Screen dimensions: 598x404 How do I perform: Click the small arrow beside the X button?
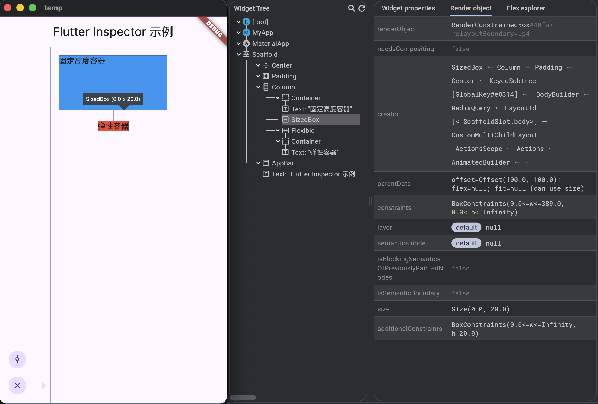click(43, 385)
